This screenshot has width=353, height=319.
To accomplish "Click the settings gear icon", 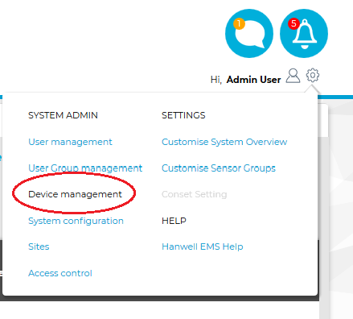I will pos(313,75).
